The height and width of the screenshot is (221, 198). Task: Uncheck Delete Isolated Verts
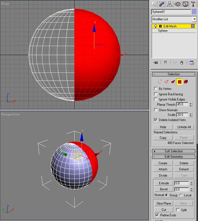[156, 120]
